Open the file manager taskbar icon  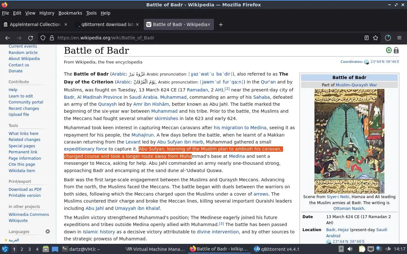[x=45, y=249]
